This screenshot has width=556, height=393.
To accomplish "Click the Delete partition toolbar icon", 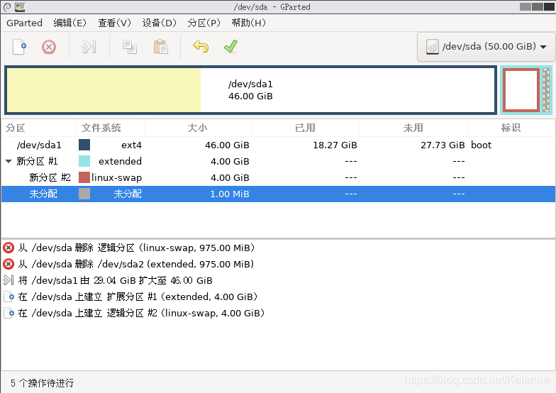I will click(x=49, y=47).
